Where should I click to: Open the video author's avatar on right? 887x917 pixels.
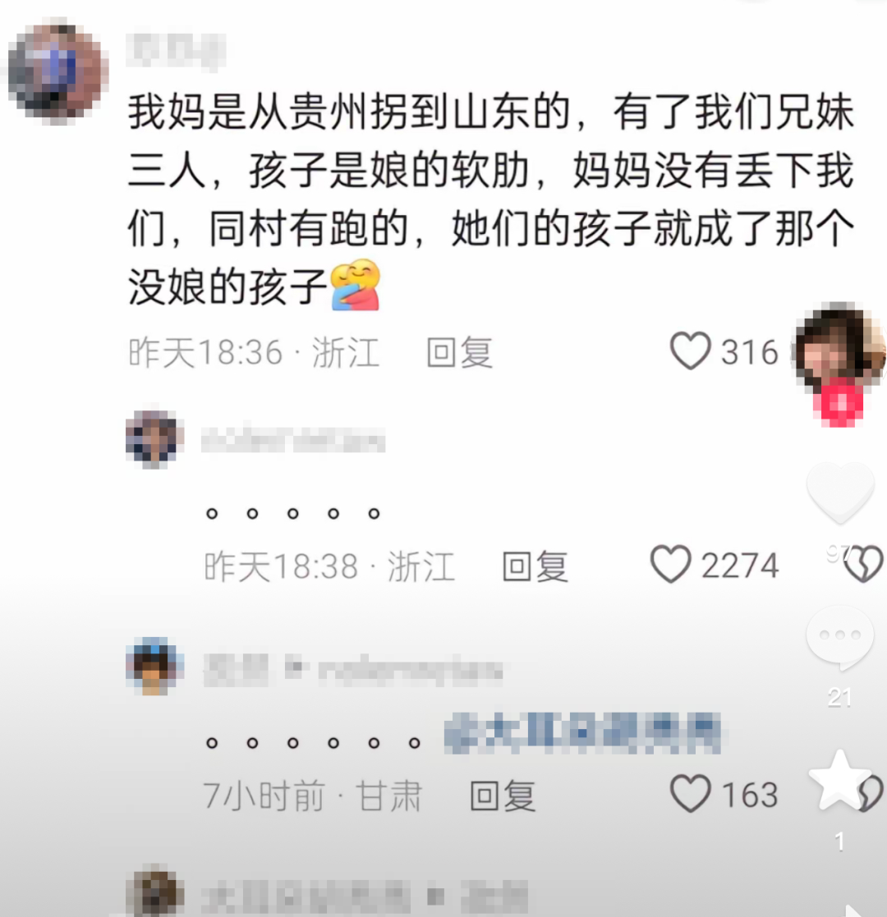pyautogui.click(x=839, y=350)
